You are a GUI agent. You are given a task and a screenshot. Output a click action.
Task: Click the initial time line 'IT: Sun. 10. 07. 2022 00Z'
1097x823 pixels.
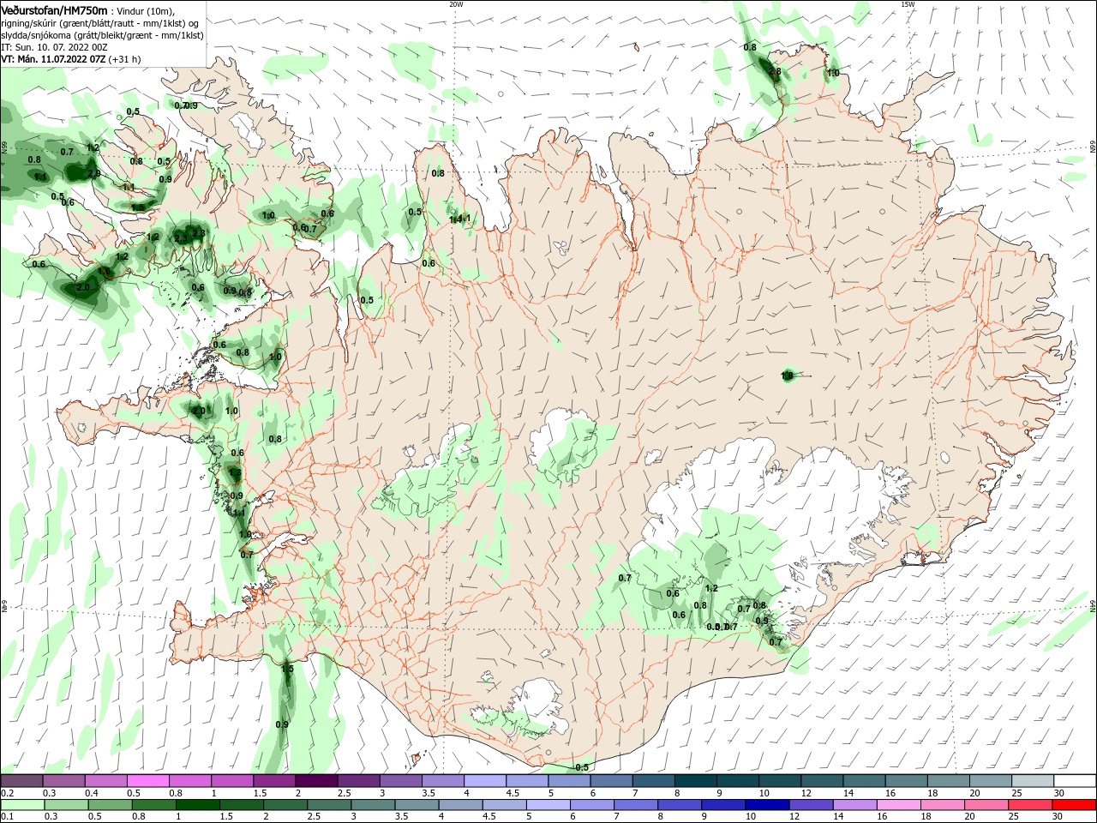(54, 46)
